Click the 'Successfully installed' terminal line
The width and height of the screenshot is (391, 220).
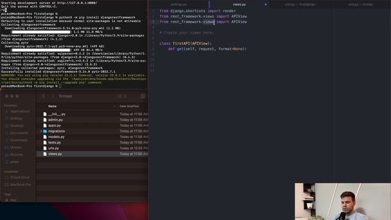click(59, 71)
